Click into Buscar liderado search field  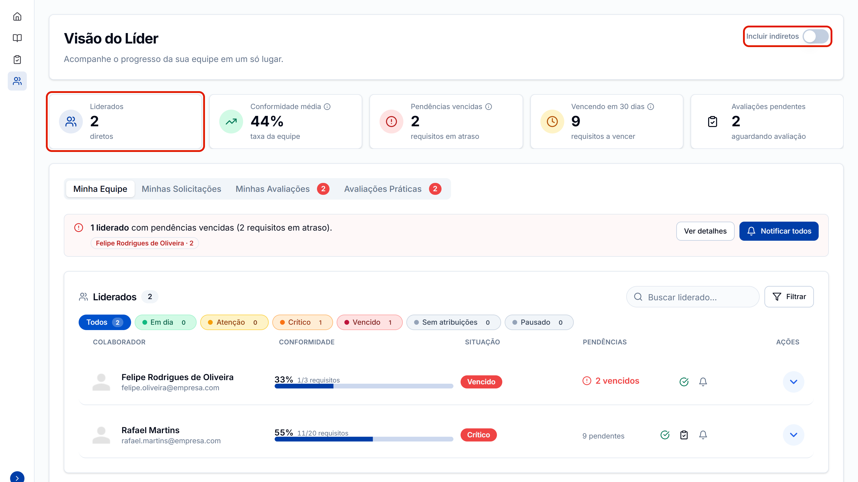pos(693,297)
